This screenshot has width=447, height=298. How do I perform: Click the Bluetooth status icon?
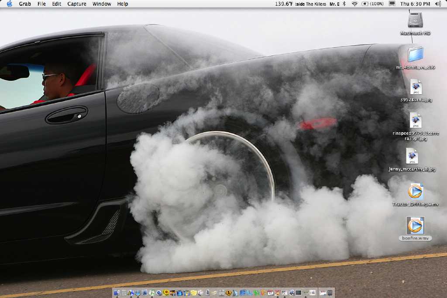click(x=344, y=3)
